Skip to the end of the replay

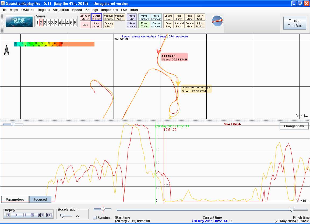coord(49,215)
